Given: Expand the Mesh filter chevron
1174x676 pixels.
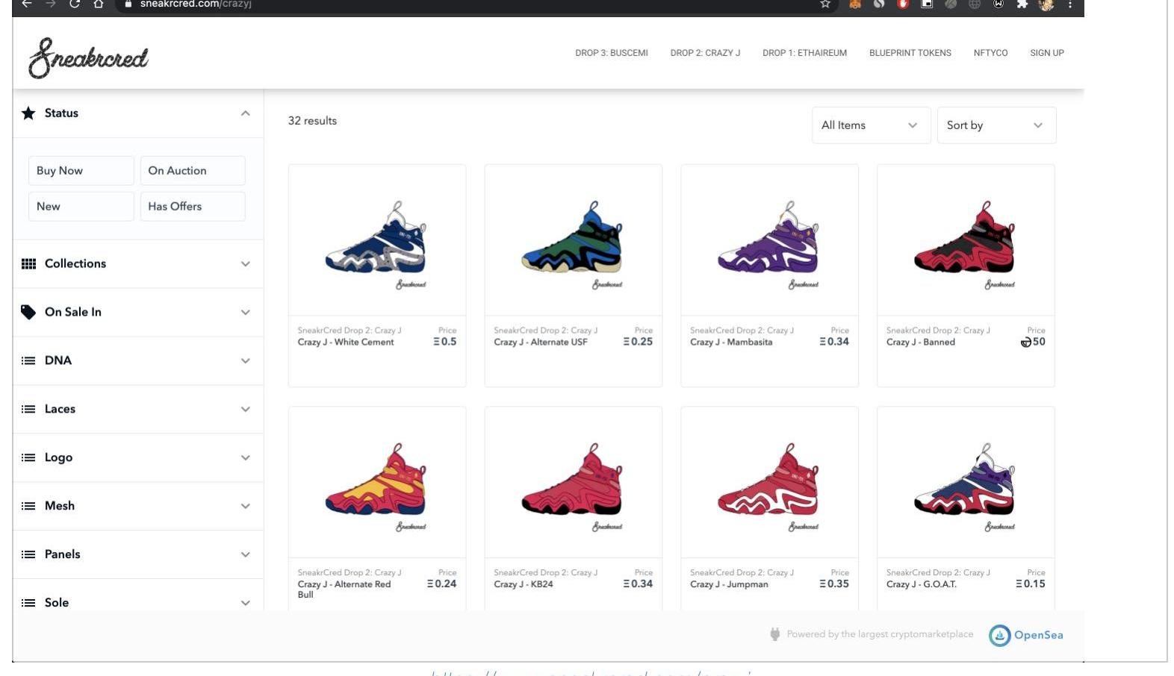Looking at the screenshot, I should pos(245,506).
